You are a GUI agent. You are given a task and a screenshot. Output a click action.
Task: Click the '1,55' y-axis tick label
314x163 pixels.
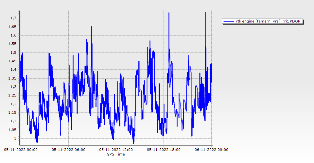pos(12,44)
